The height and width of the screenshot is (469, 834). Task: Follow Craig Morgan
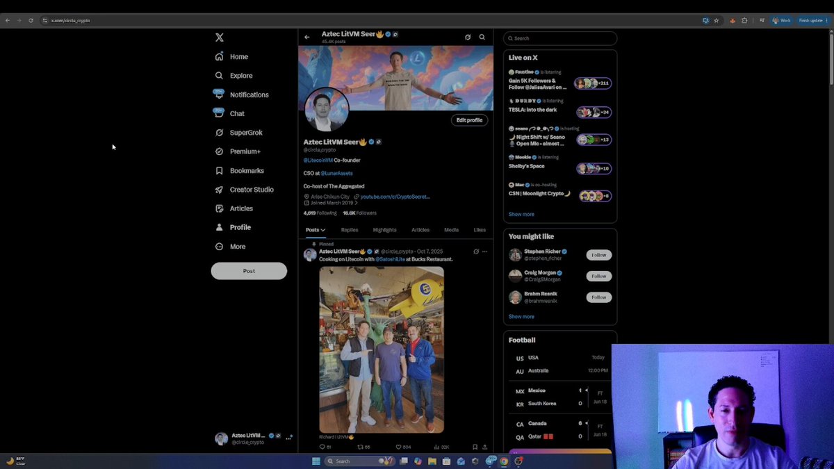[x=599, y=276]
